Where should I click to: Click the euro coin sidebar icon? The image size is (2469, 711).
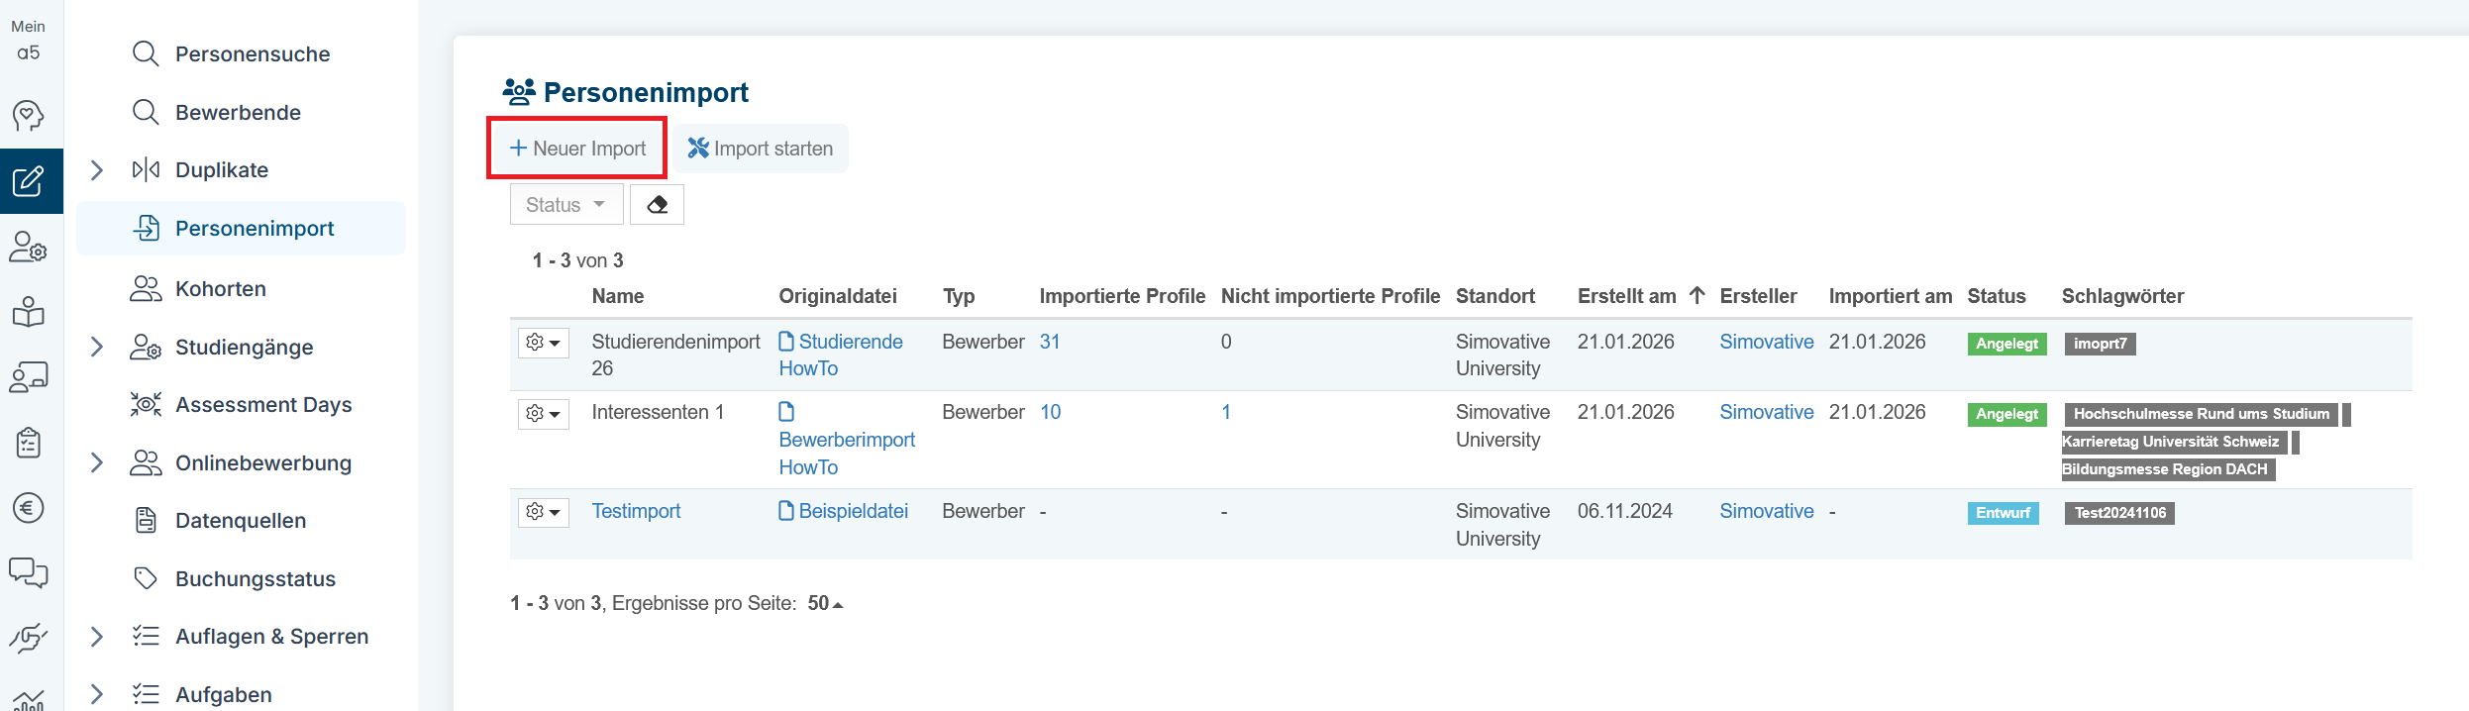tap(29, 508)
